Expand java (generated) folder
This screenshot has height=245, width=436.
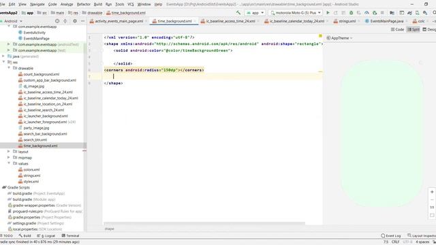click(3, 56)
